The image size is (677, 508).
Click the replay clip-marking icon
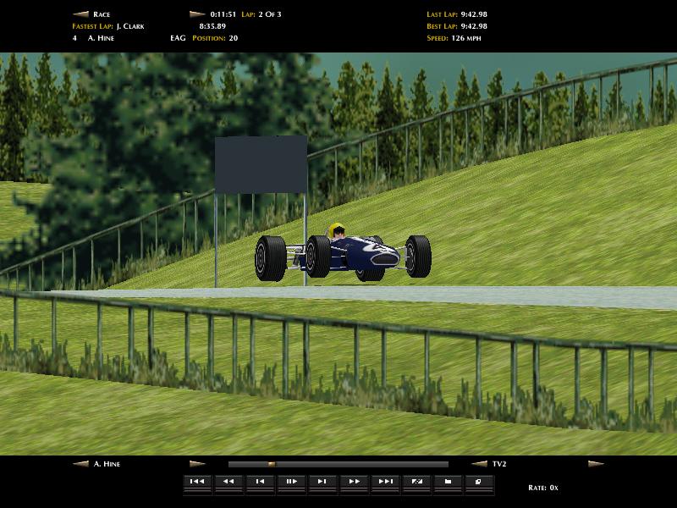pos(416,482)
